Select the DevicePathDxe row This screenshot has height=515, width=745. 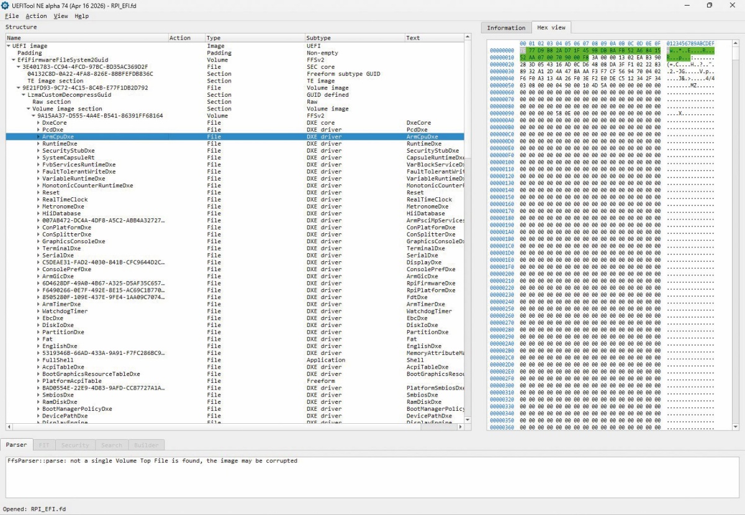coord(235,416)
